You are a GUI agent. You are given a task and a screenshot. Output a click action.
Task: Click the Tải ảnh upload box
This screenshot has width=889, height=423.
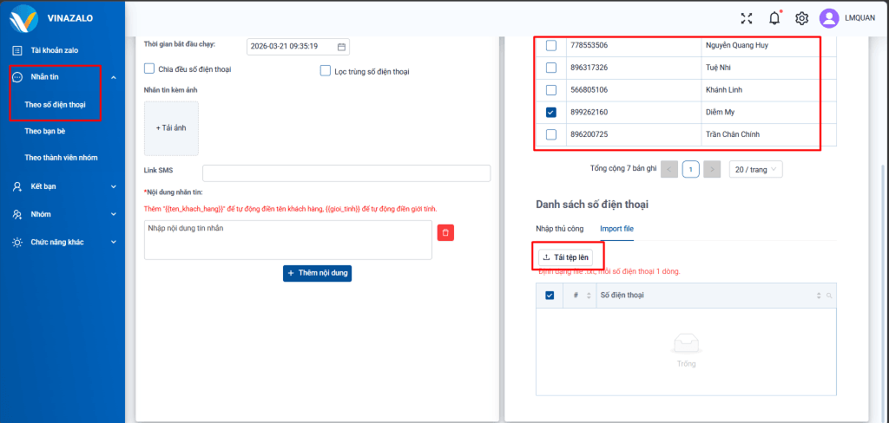tap(171, 128)
